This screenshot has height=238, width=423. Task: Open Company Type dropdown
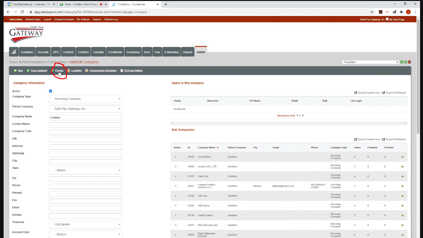pos(86,99)
